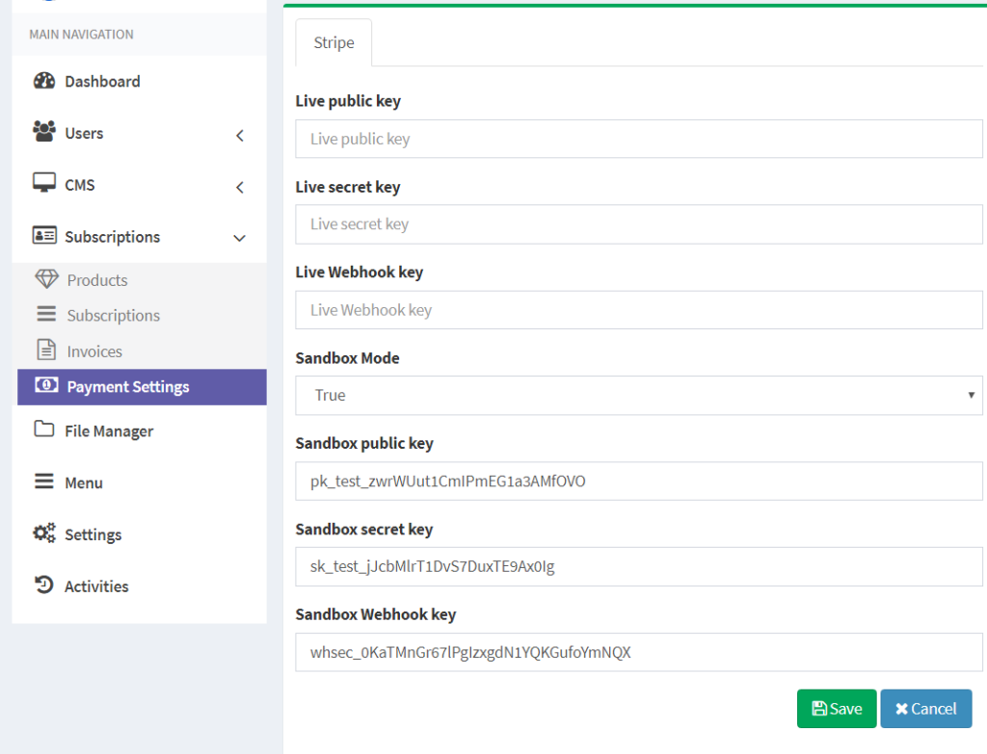Image resolution: width=987 pixels, height=754 pixels.
Task: Click the Dashboard gauge icon
Action: [x=44, y=81]
